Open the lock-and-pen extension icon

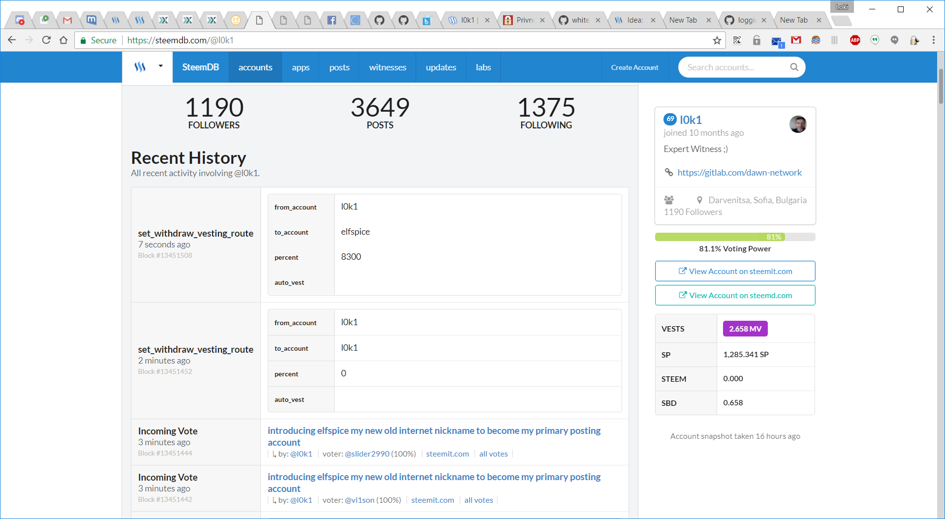tap(914, 40)
